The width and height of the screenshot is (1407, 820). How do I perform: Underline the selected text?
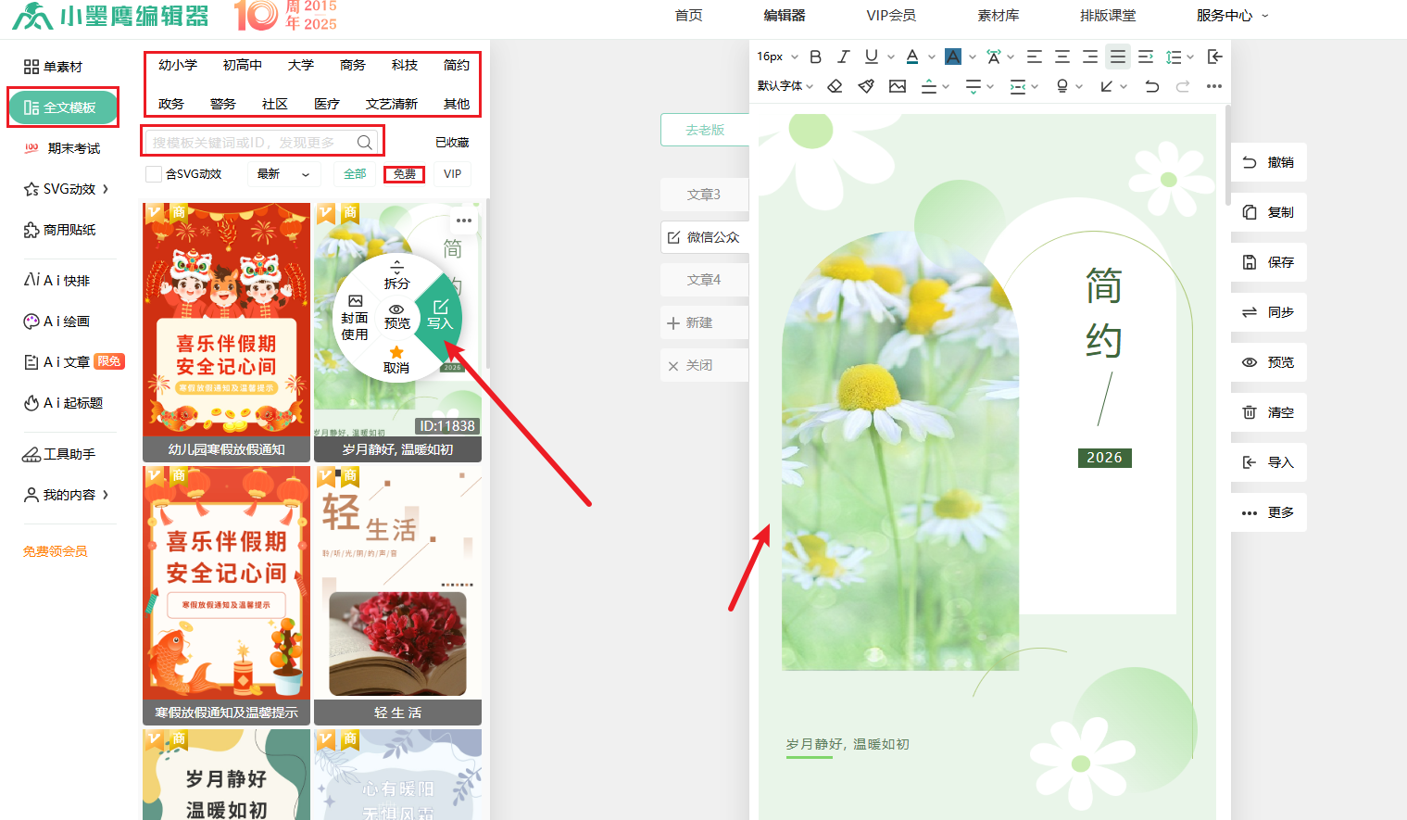(x=871, y=57)
